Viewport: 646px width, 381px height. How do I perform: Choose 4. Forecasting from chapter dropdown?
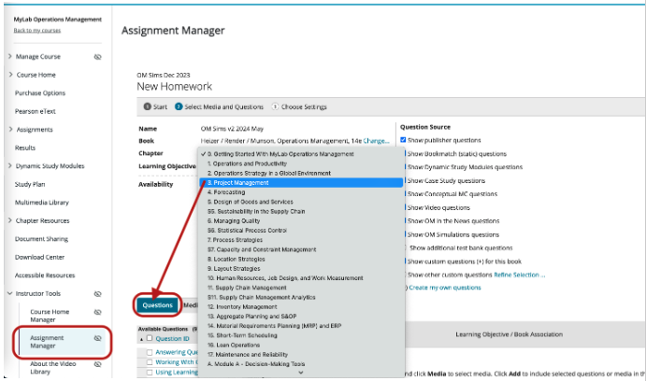229,193
